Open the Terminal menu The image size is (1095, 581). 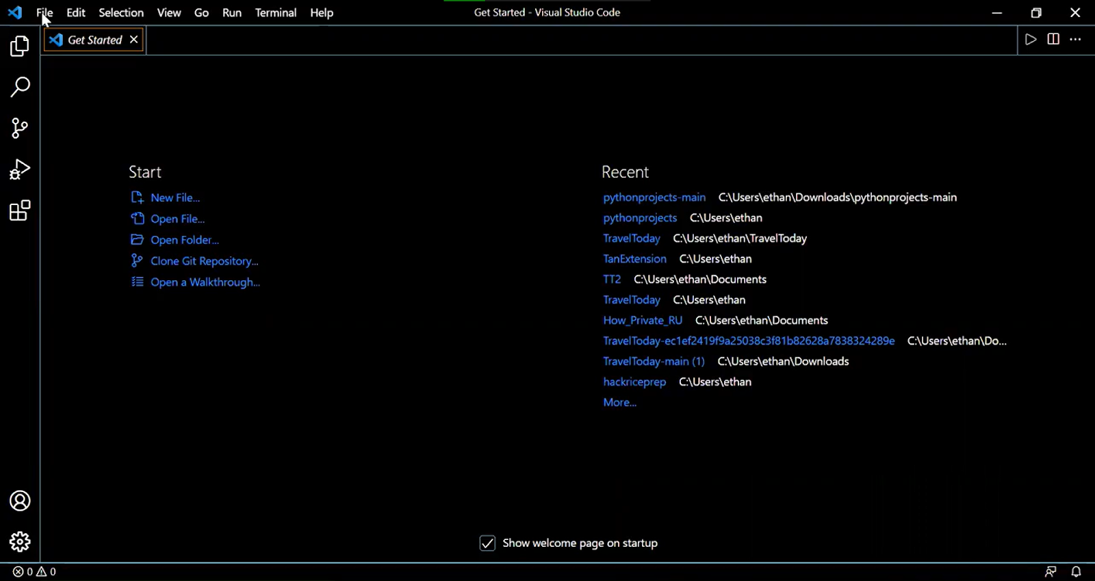click(276, 12)
